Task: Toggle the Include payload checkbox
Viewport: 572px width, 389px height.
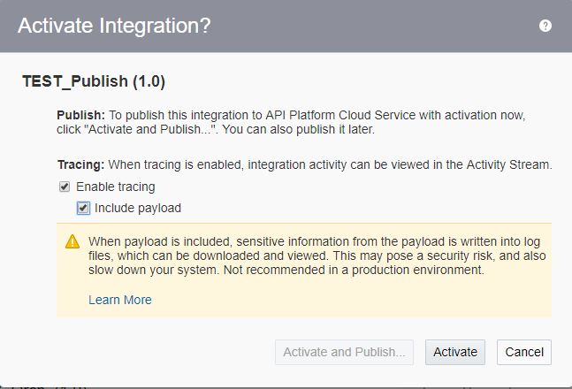Action: pos(83,208)
